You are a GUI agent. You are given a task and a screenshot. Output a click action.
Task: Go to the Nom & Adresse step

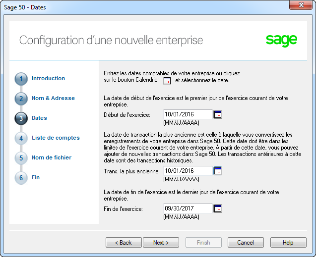(x=53, y=98)
